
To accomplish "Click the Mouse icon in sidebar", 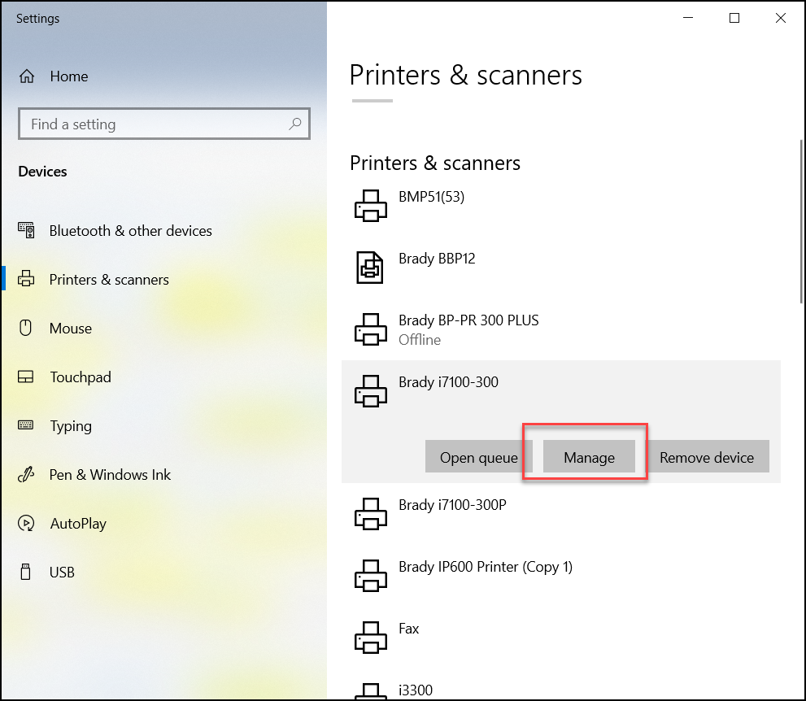I will 26,329.
